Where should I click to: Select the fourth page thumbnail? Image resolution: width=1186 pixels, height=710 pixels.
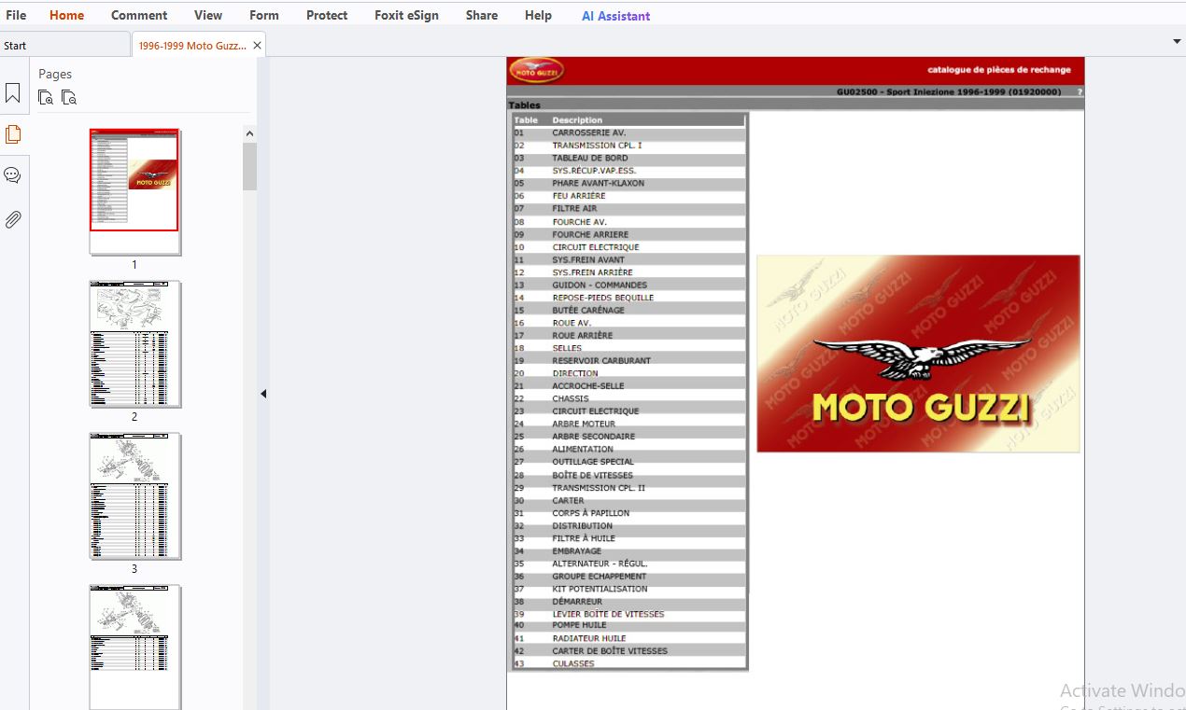[x=134, y=647]
